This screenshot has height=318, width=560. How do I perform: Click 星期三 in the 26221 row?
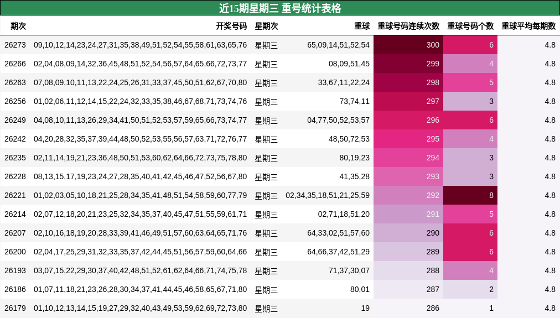tap(266, 196)
